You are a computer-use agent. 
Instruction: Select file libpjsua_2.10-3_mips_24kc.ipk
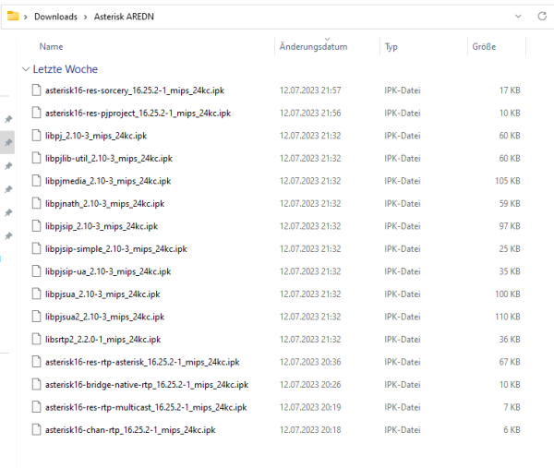102,294
